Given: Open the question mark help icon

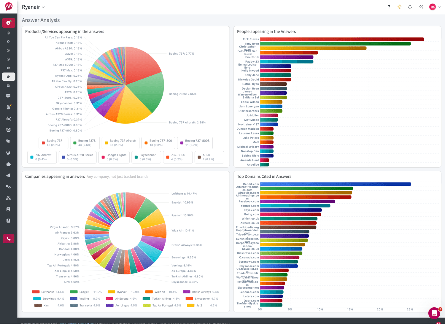Looking at the screenshot, I should (389, 7).
